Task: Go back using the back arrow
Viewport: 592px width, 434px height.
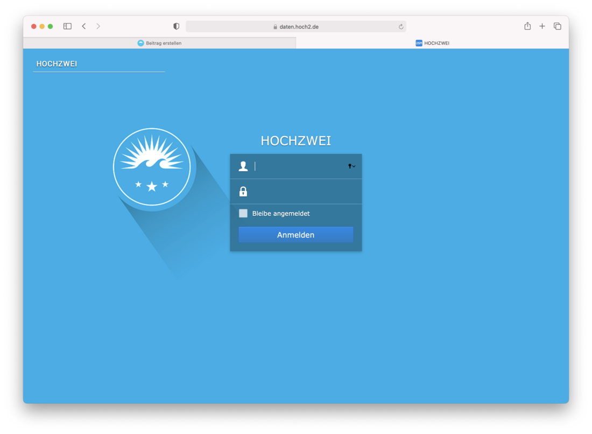Action: click(84, 26)
